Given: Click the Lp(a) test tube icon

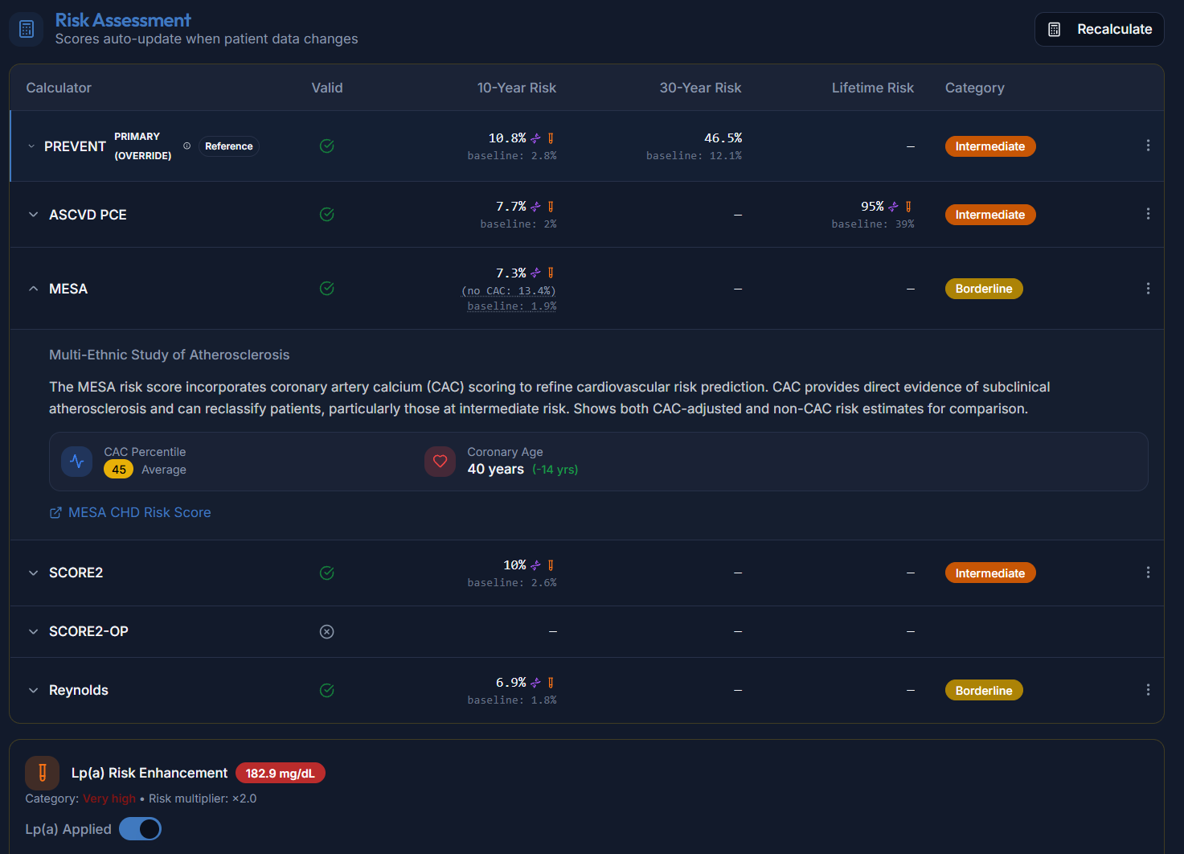Looking at the screenshot, I should (43, 773).
